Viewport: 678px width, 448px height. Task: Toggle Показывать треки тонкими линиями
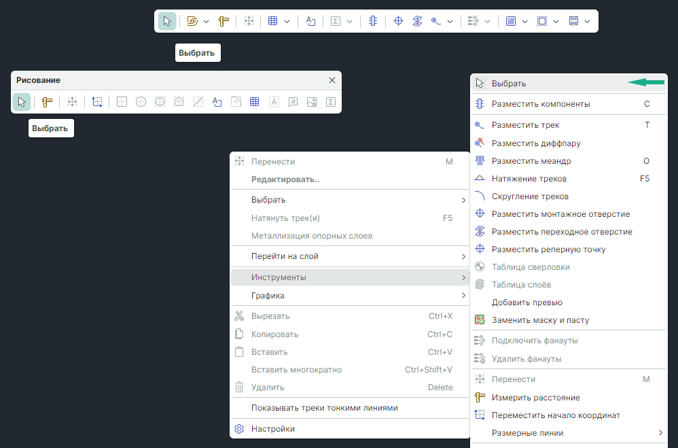pos(324,408)
